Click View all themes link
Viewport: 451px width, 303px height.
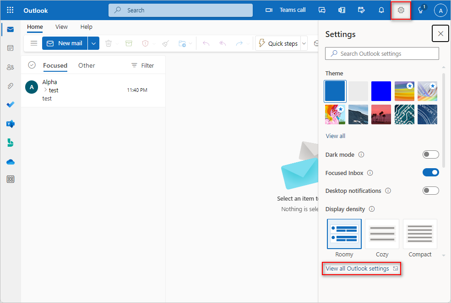(x=335, y=136)
